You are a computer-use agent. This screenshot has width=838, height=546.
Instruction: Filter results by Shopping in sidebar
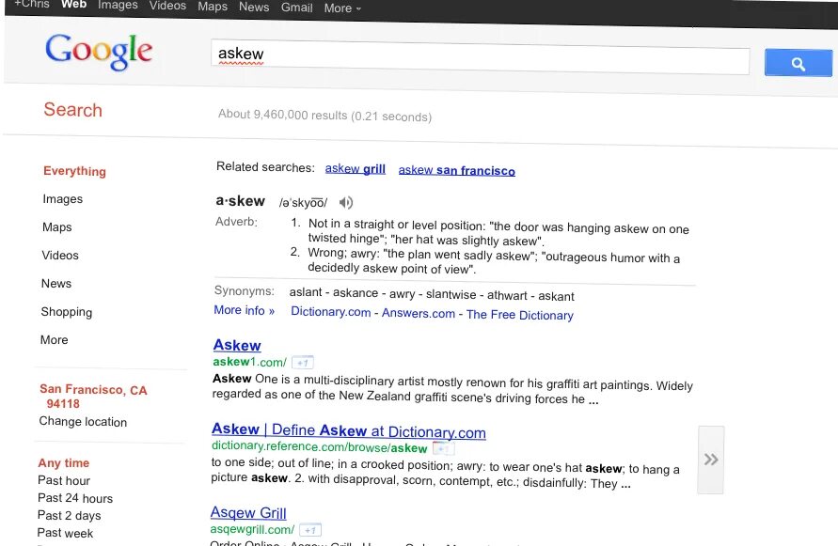[x=66, y=311]
